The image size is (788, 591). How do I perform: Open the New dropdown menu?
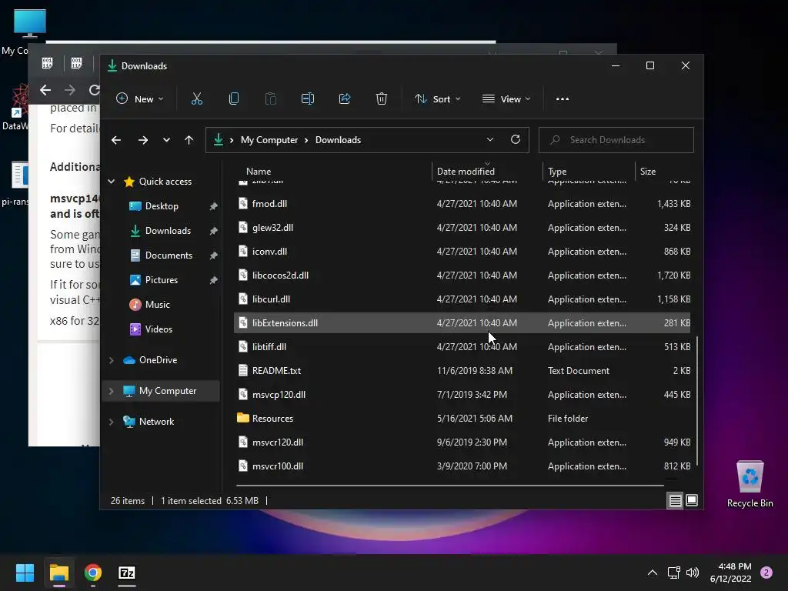[x=140, y=98]
